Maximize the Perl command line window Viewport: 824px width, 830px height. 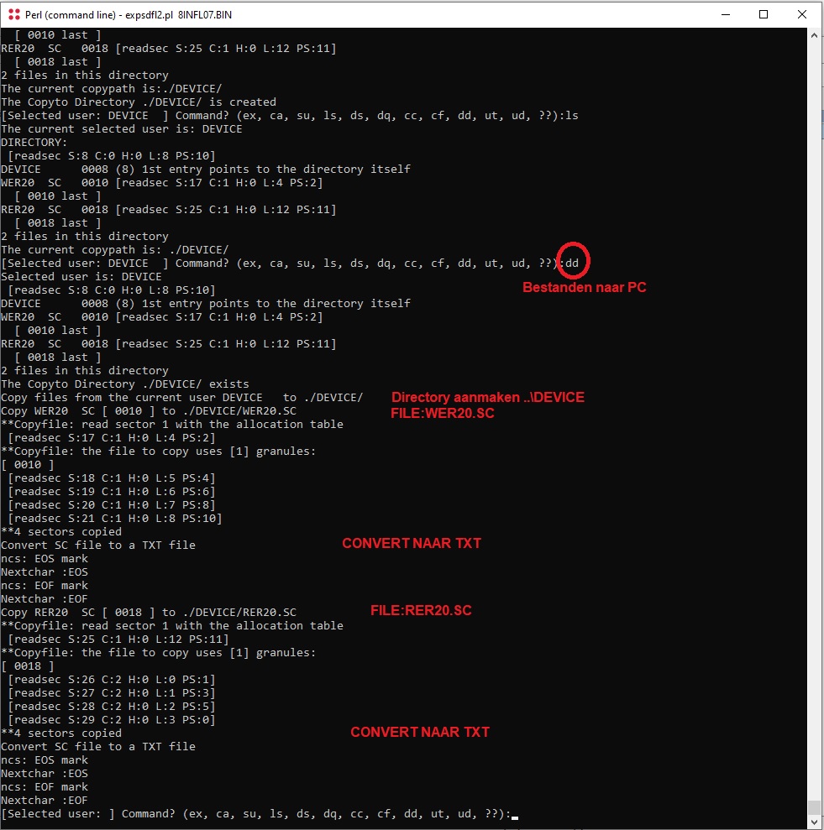point(763,15)
